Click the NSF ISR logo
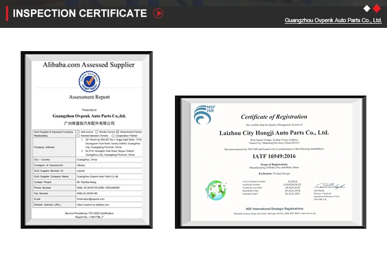Image resolution: width=387 pixels, height=254 pixels. point(204,115)
